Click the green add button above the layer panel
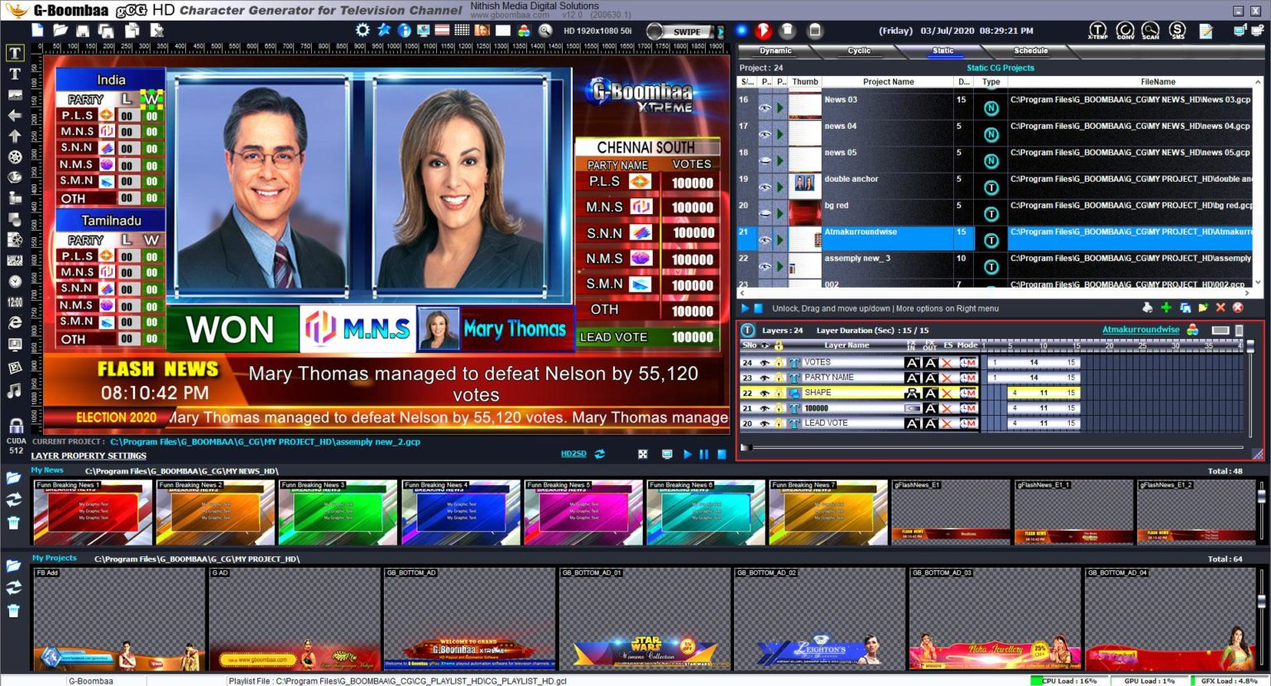Screen dimensions: 1271x686 point(1166,309)
